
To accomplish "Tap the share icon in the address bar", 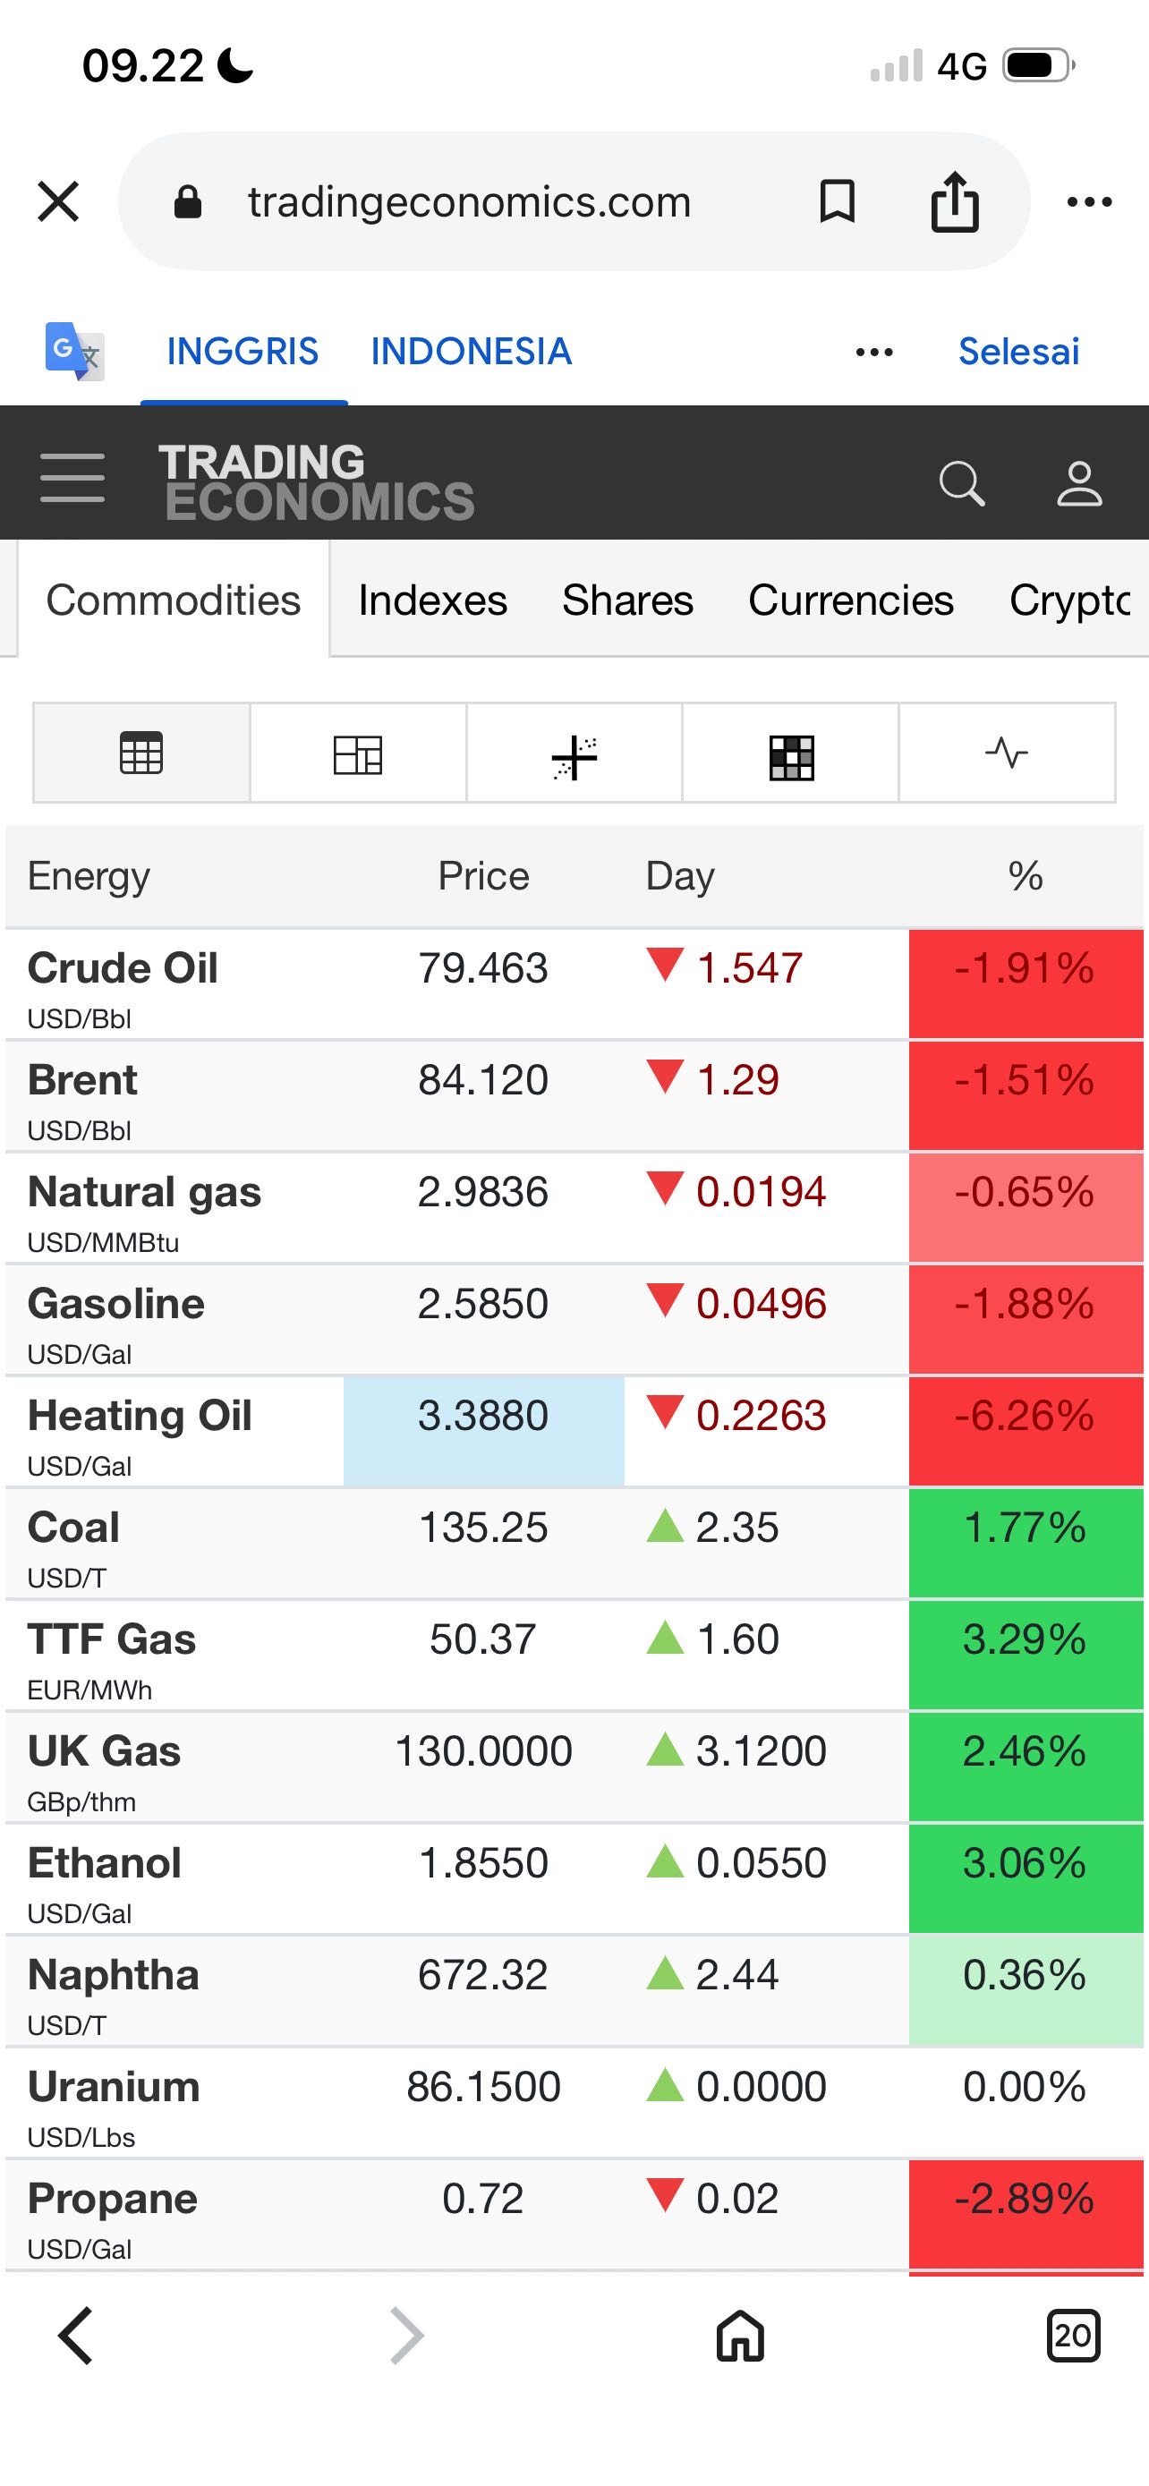I will [954, 201].
